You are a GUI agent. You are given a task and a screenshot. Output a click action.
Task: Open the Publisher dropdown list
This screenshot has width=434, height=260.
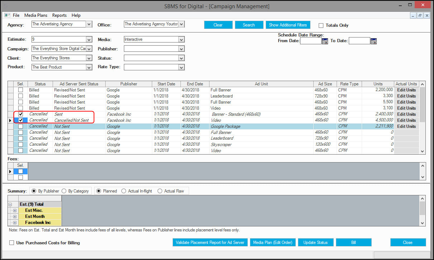point(182,49)
